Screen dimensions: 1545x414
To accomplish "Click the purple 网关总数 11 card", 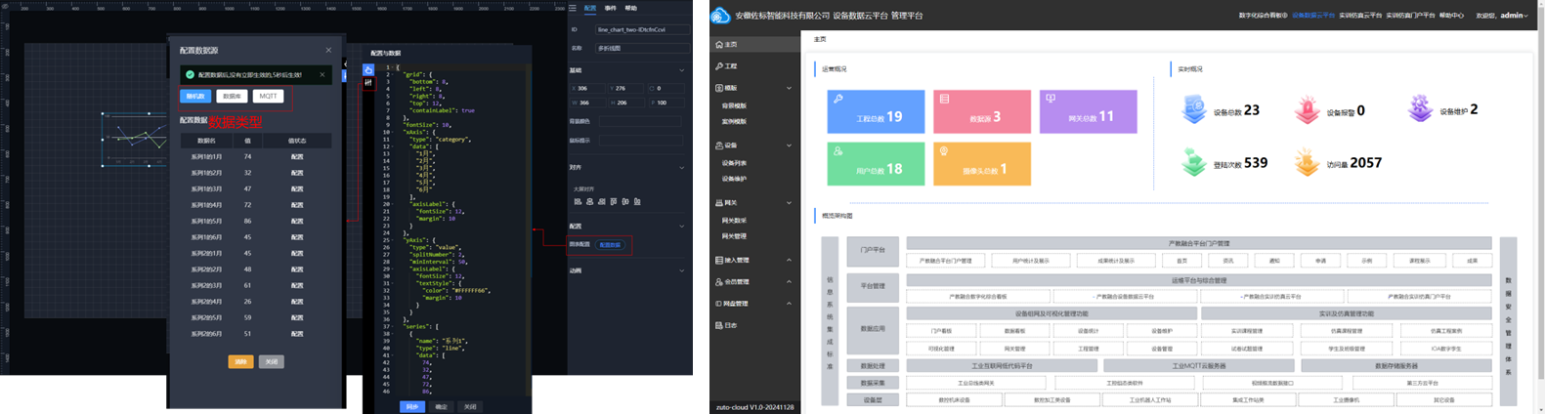I will coord(1089,111).
